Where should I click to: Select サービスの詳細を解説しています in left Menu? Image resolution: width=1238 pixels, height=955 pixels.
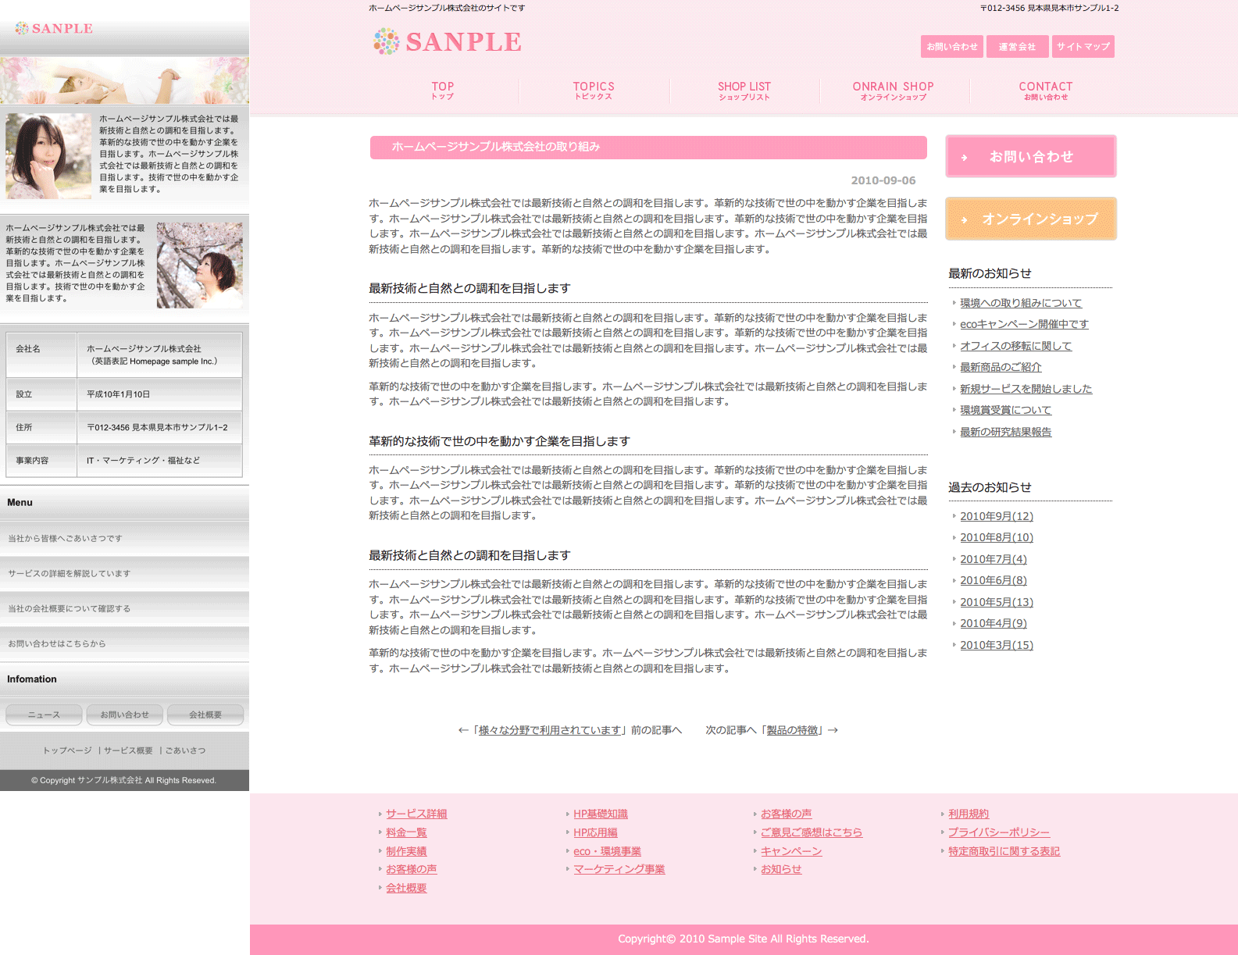70,573
